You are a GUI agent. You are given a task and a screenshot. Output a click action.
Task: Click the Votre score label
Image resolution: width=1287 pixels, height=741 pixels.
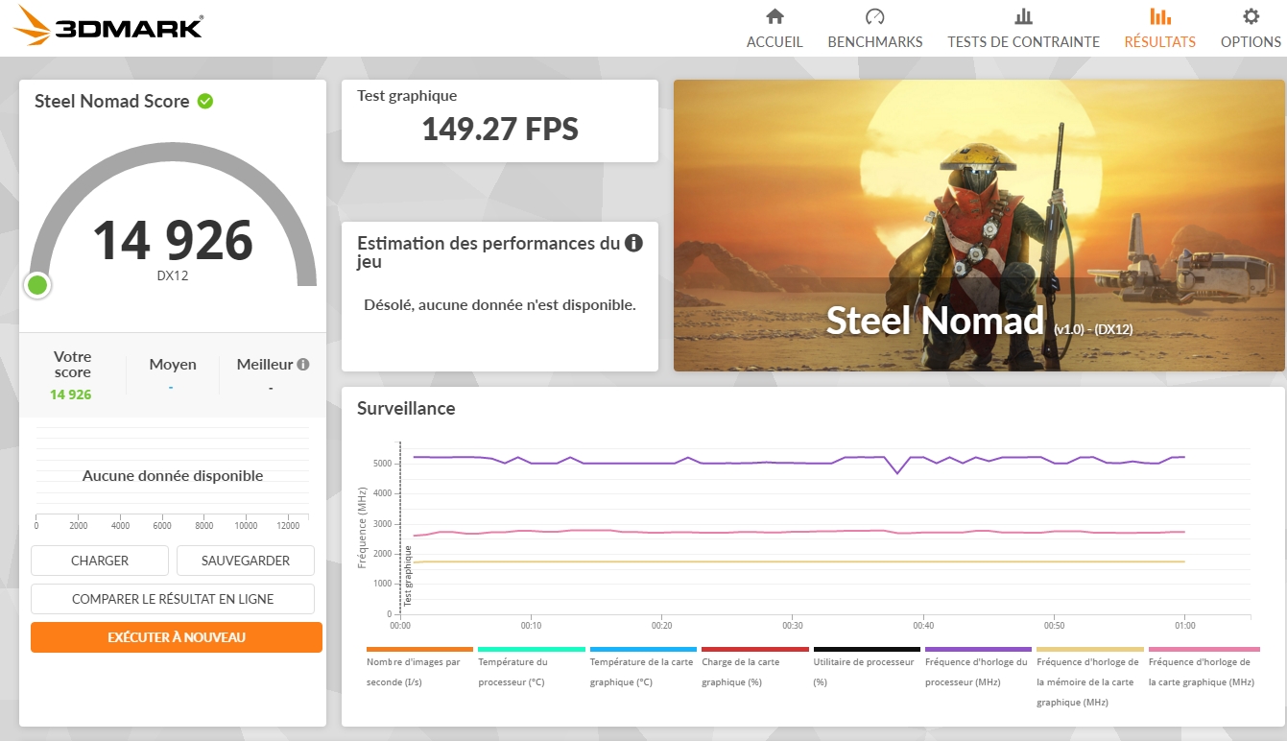pyautogui.click(x=73, y=364)
